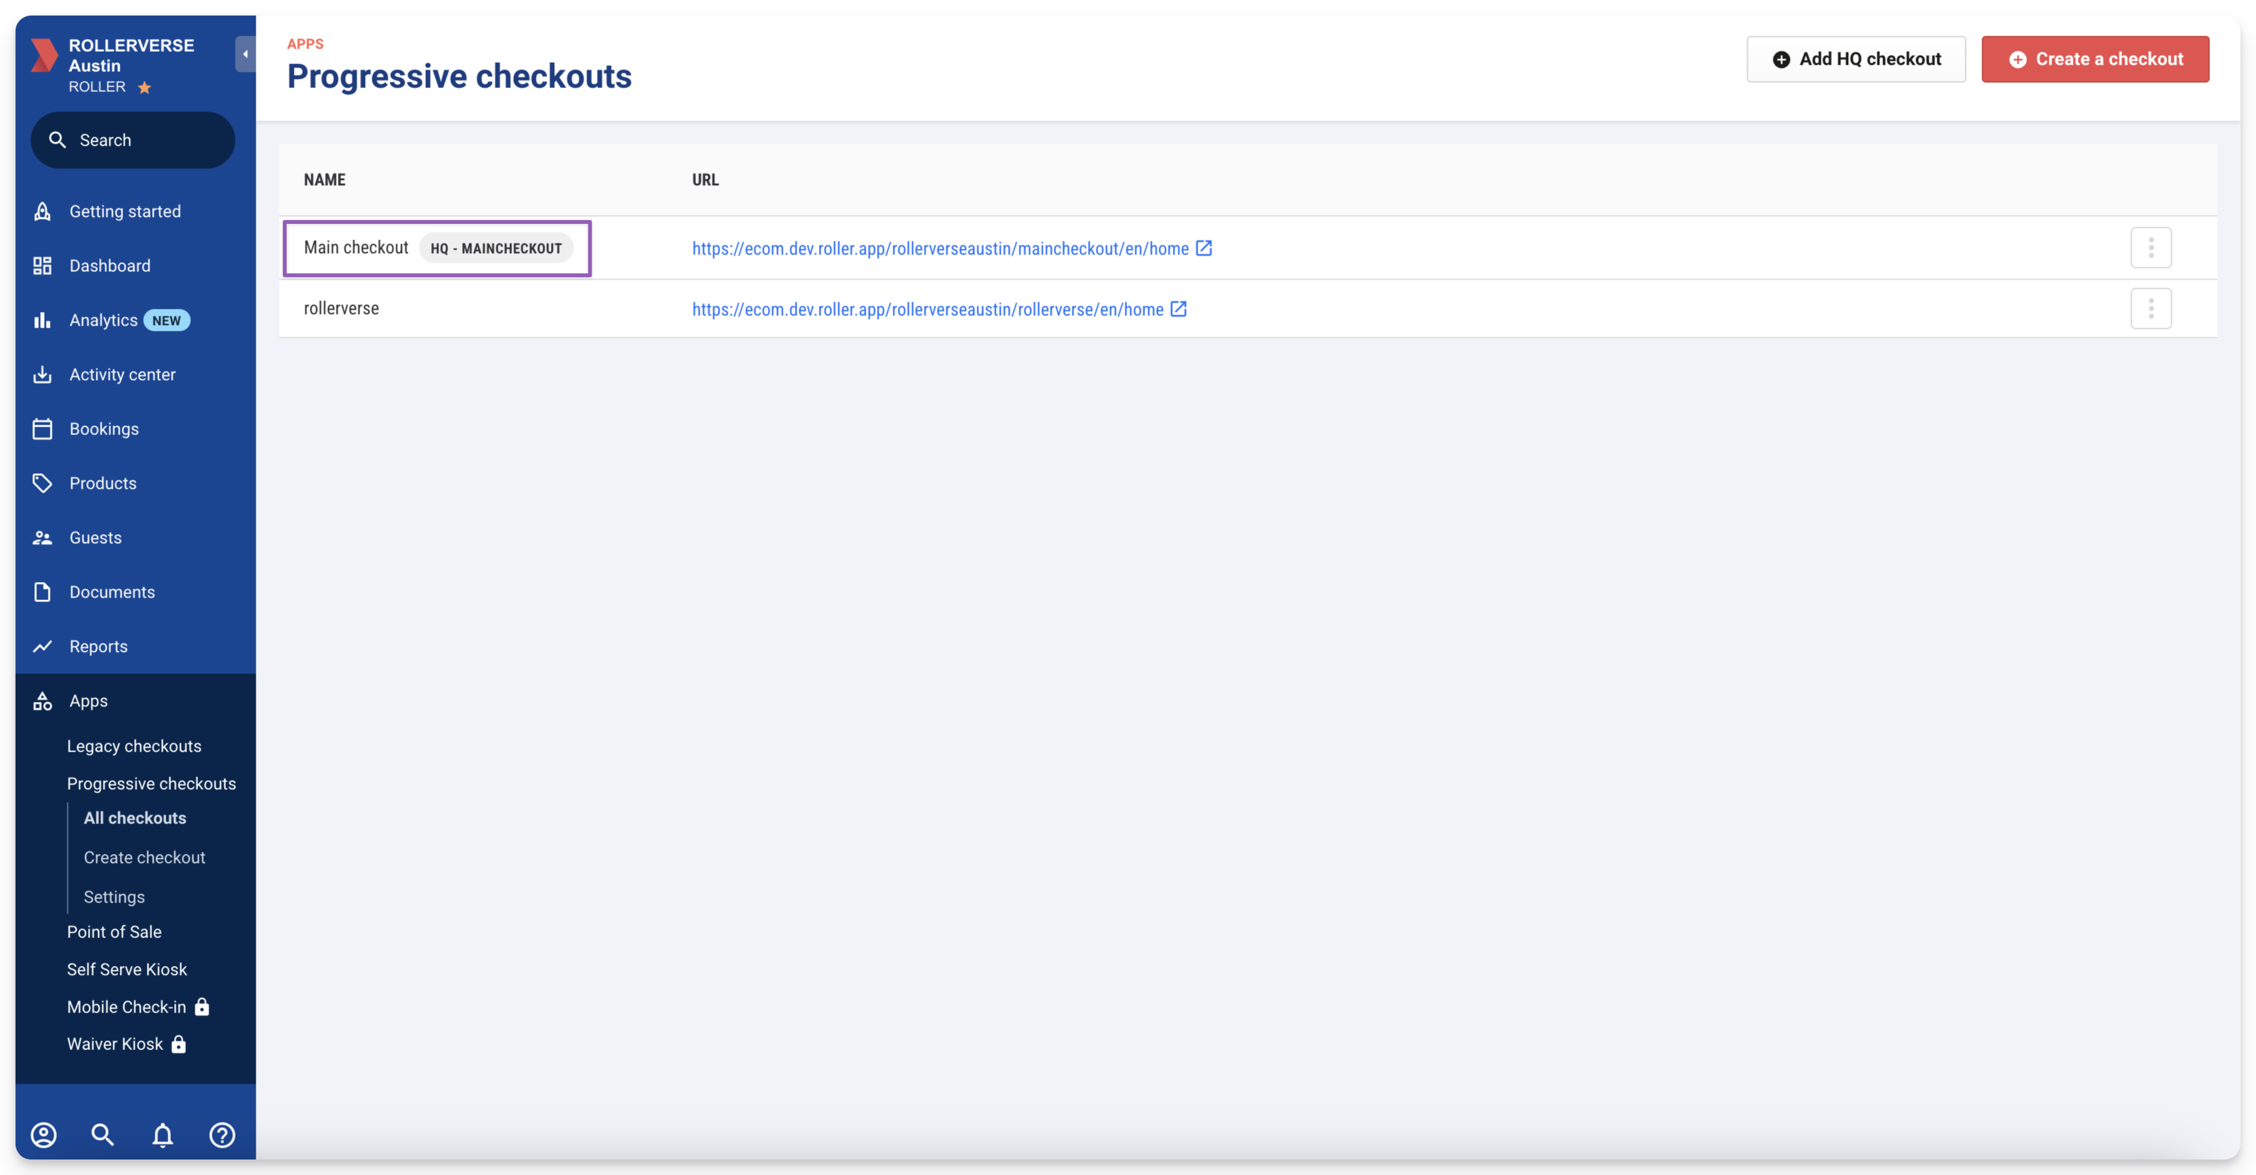This screenshot has height=1175, width=2256.
Task: Focus the sidebar Search field
Action: (133, 140)
